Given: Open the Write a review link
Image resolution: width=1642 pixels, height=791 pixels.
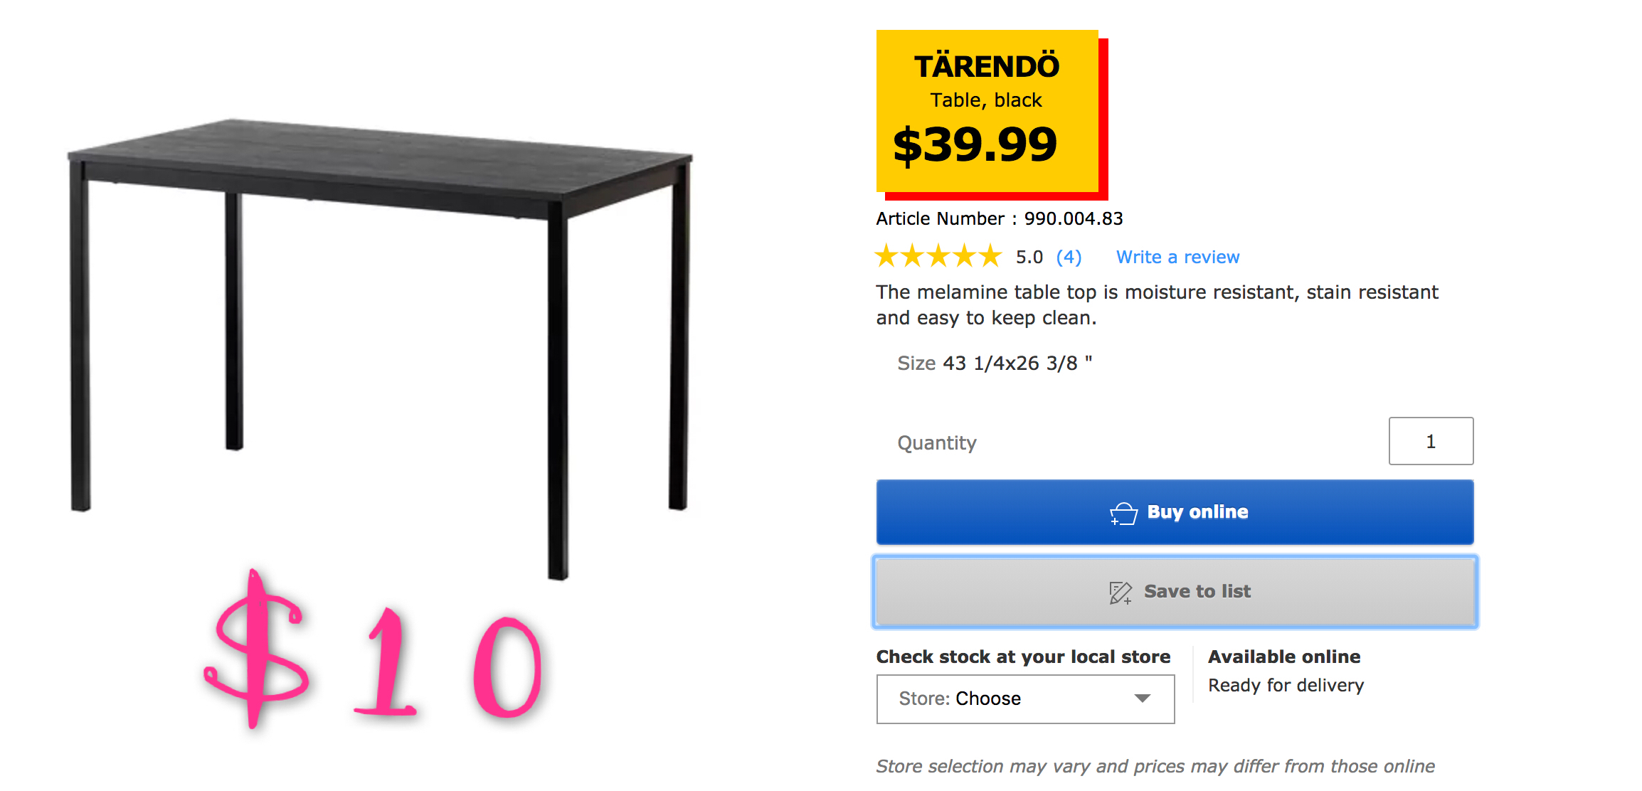Looking at the screenshot, I should [x=1177, y=257].
